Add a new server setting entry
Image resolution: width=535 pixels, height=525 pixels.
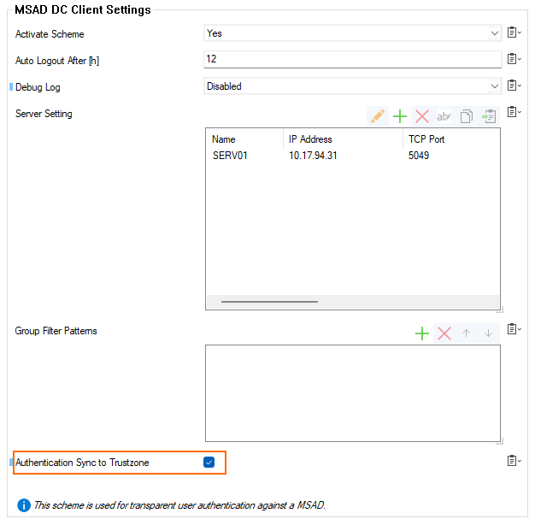[400, 116]
